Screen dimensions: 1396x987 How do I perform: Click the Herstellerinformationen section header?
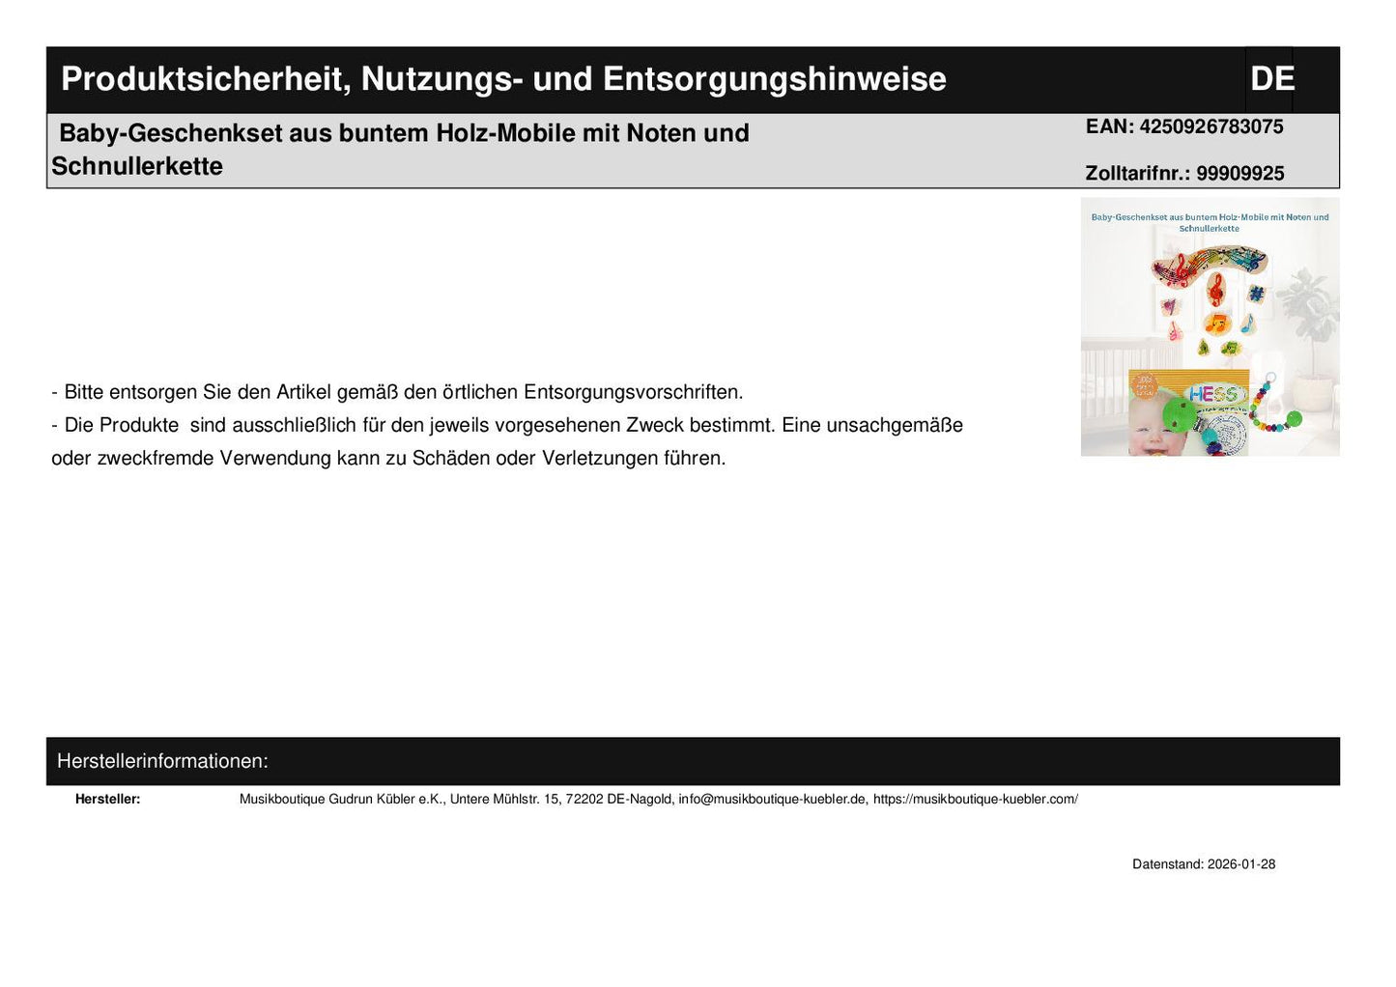coord(162,761)
